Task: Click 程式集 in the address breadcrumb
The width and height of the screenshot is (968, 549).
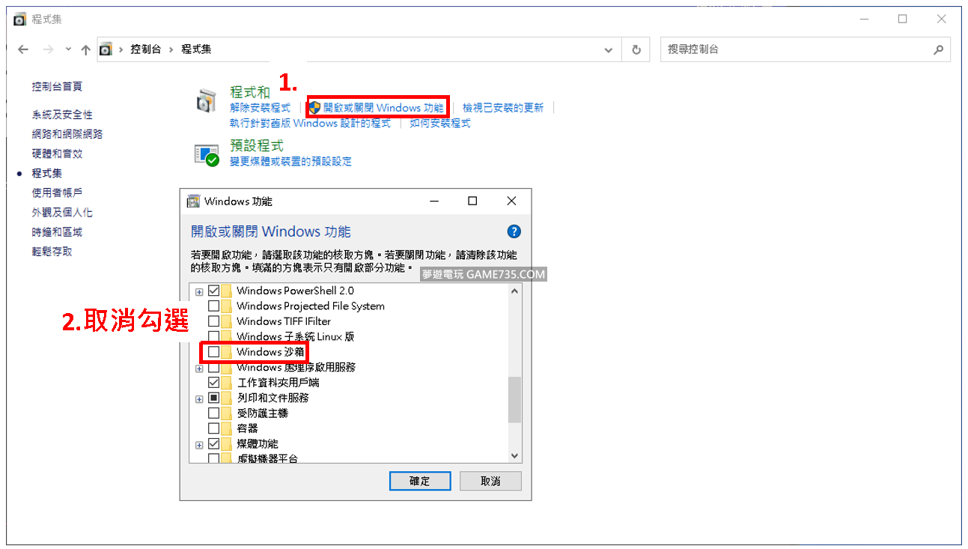Action: (x=196, y=49)
